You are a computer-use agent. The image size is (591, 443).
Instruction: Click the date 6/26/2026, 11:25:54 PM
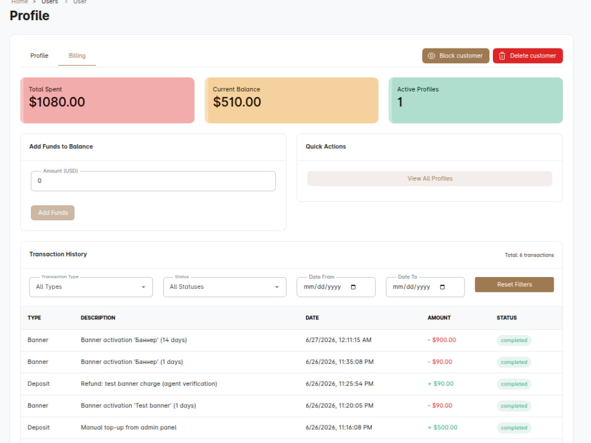(x=340, y=384)
